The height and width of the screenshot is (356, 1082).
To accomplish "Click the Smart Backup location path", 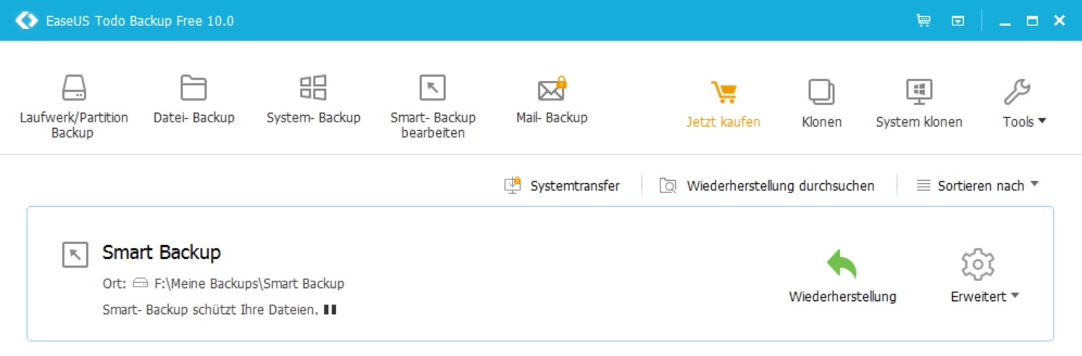I will (x=248, y=284).
